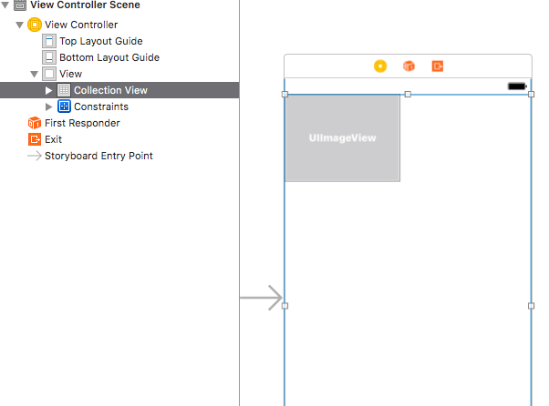Select the View item in outline
The width and height of the screenshot is (549, 406).
pos(71,74)
